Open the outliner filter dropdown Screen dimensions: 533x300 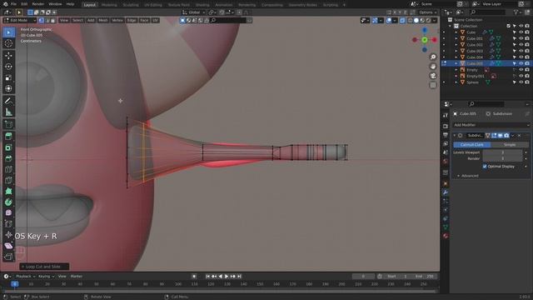point(517,12)
